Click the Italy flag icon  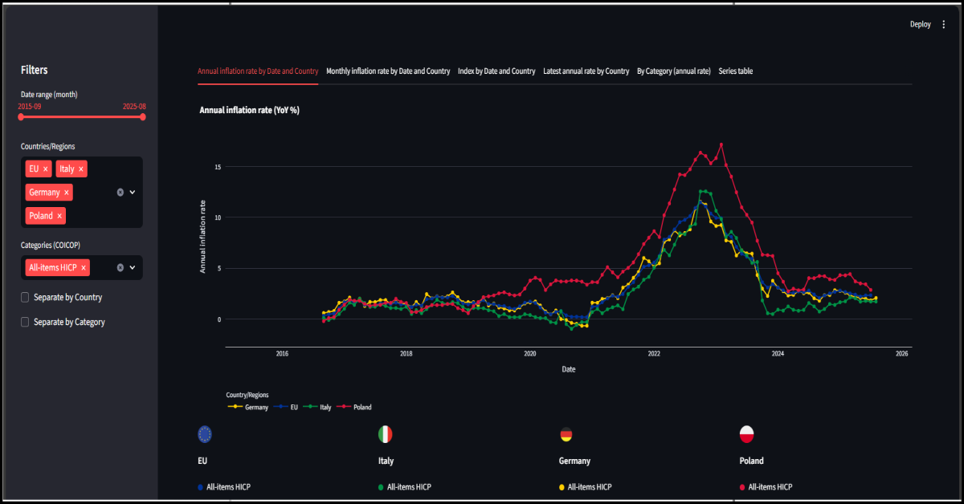386,434
